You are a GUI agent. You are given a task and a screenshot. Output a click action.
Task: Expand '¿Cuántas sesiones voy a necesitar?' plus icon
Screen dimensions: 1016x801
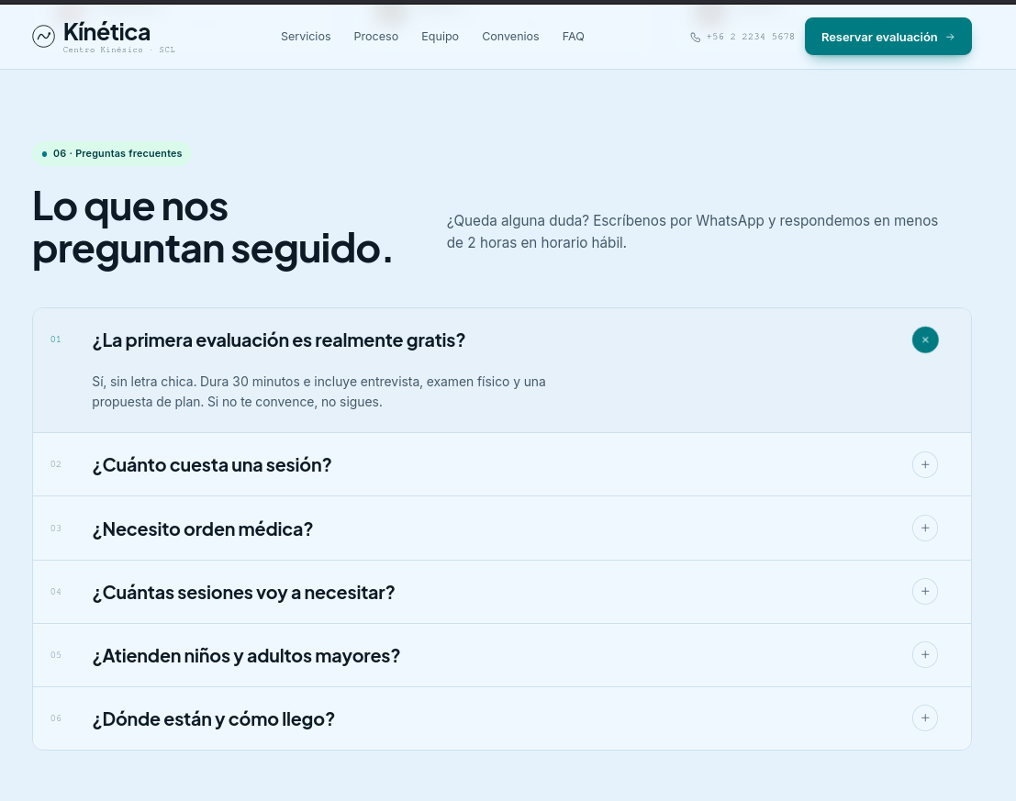(924, 591)
